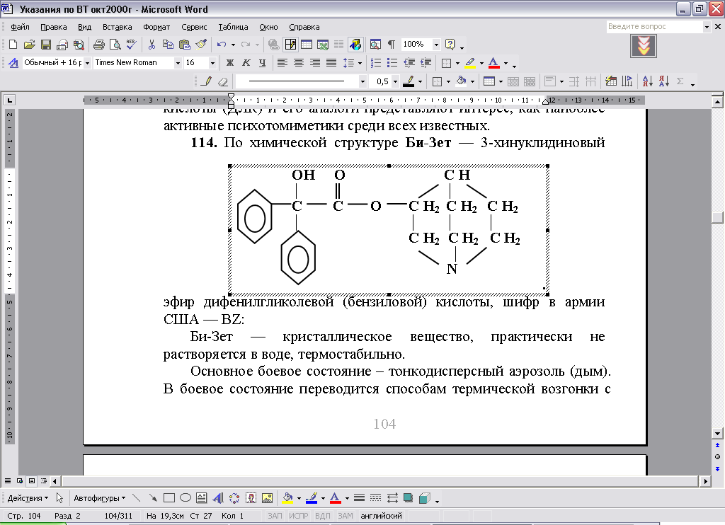This screenshot has height=525, width=725.
Task: Open the Times New Roman font dropdown
Action: [x=178, y=63]
